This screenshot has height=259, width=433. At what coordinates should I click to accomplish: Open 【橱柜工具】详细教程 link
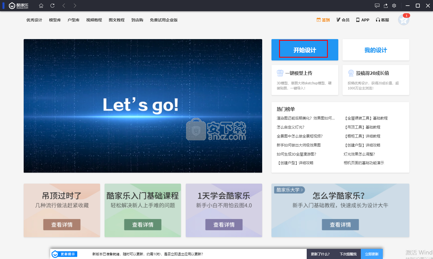[x=362, y=136]
